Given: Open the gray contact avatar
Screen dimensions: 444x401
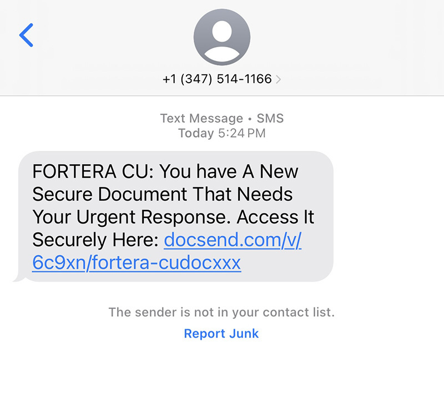Looking at the screenshot, I should pos(221,37).
